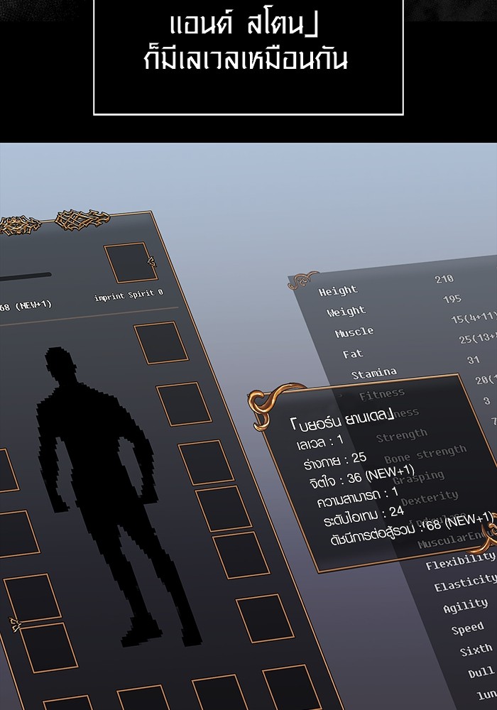Select the Strength stat label

coord(401,436)
